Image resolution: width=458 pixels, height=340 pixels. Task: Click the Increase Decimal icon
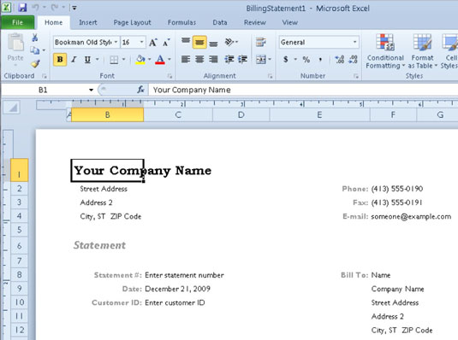339,60
